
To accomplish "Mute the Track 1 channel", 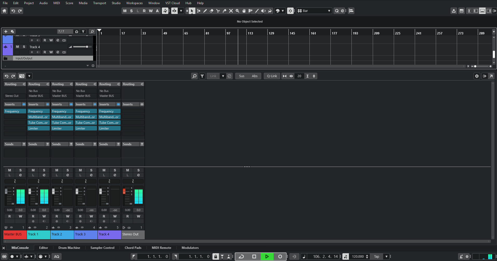I will 33,170.
